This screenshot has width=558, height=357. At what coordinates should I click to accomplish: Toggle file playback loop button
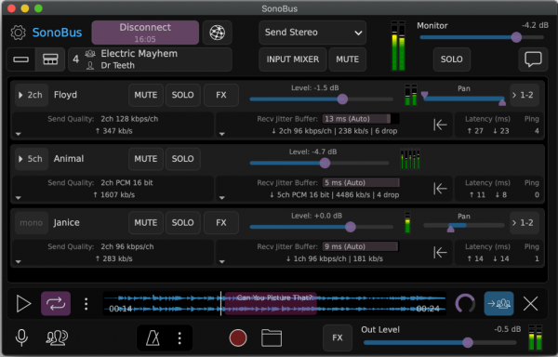[x=56, y=304]
